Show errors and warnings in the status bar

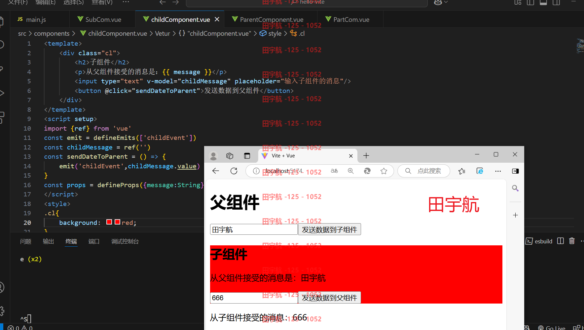tap(20, 328)
